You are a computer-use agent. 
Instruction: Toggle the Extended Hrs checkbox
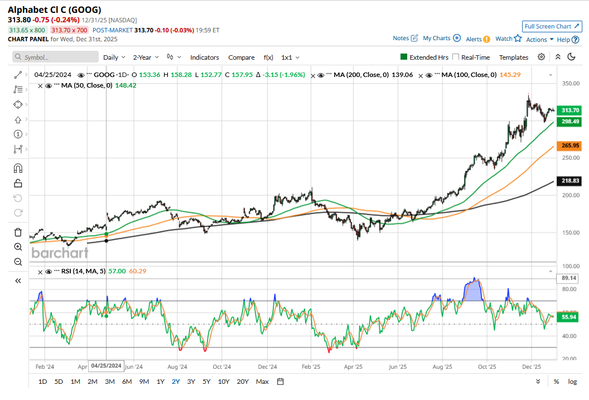pyautogui.click(x=404, y=57)
